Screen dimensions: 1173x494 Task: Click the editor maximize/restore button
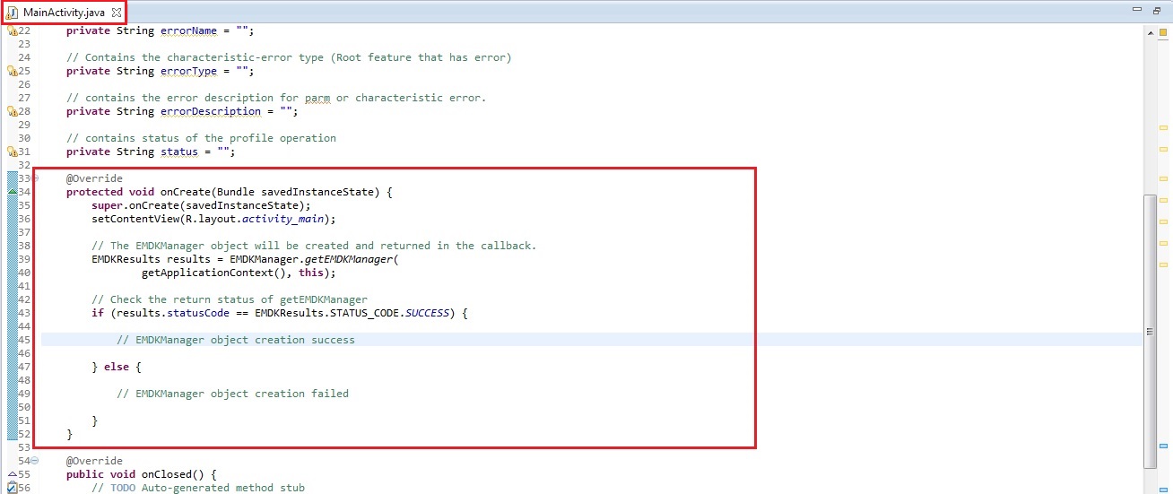(1156, 10)
